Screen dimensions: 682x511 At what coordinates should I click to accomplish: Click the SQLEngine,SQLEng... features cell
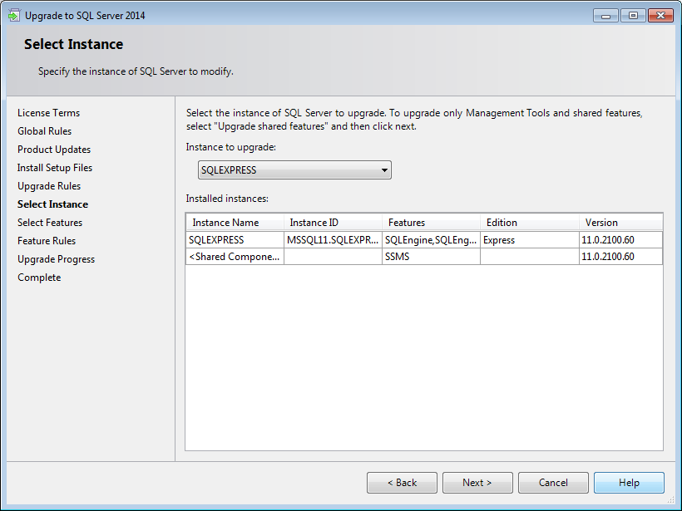click(431, 240)
